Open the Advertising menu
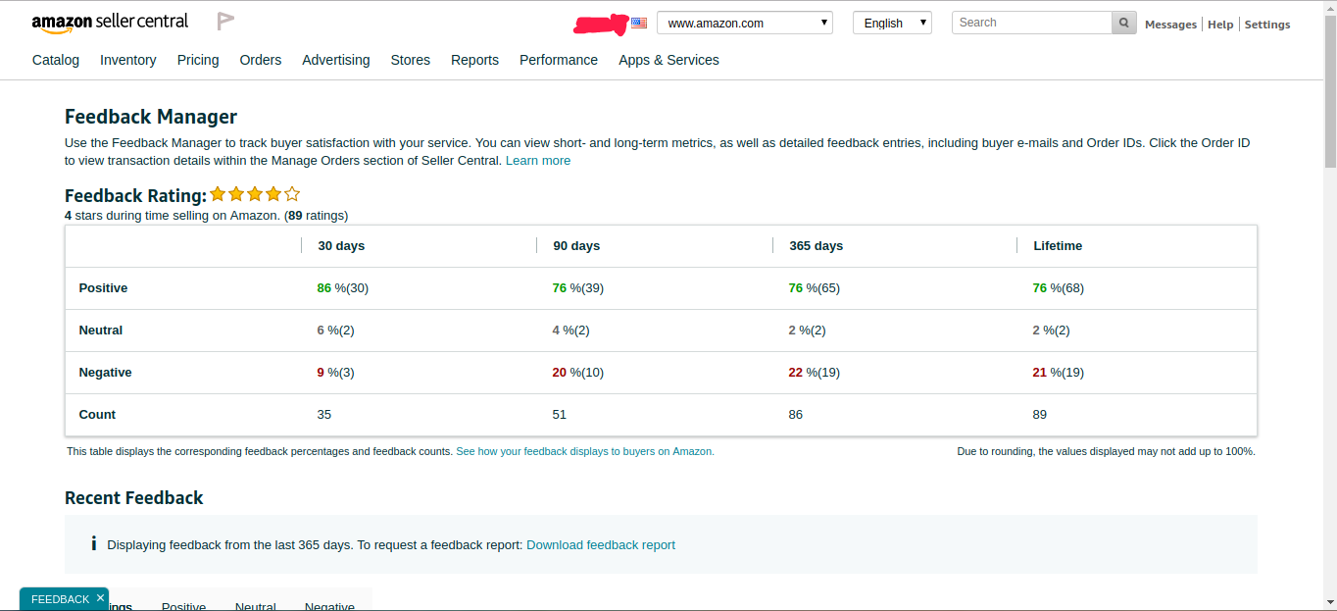Viewport: 1337px width, 611px height. (x=335, y=60)
